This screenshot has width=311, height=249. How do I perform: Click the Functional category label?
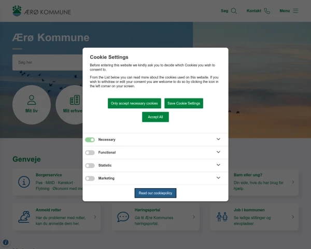click(107, 153)
